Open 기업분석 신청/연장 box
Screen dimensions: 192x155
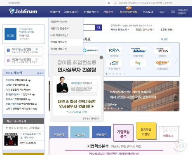(23, 61)
